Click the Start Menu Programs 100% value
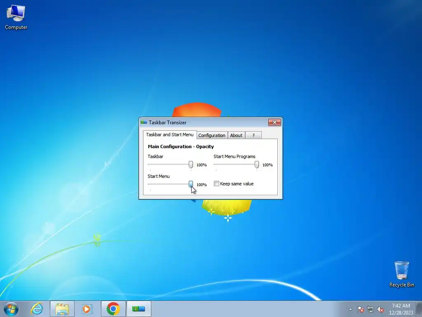422x317 pixels. coord(267,165)
